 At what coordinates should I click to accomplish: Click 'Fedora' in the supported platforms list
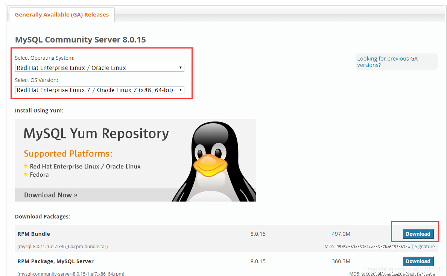click(40, 174)
